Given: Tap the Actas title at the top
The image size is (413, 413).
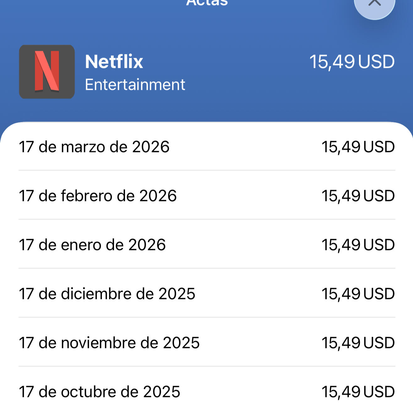Looking at the screenshot, I should tap(207, 3).
